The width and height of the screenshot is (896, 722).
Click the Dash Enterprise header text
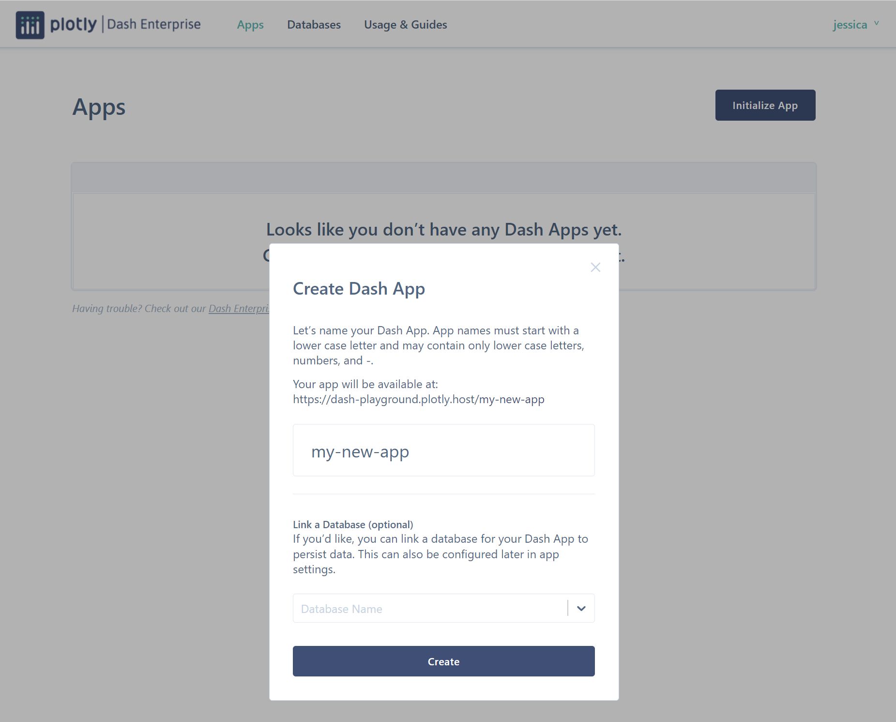tap(154, 24)
